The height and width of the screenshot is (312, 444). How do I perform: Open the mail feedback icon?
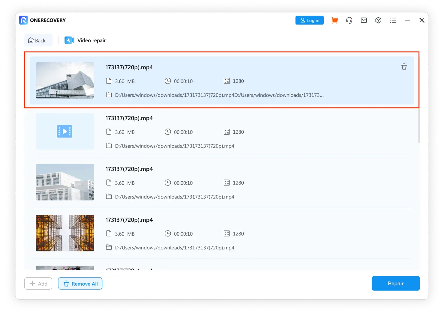tap(364, 20)
